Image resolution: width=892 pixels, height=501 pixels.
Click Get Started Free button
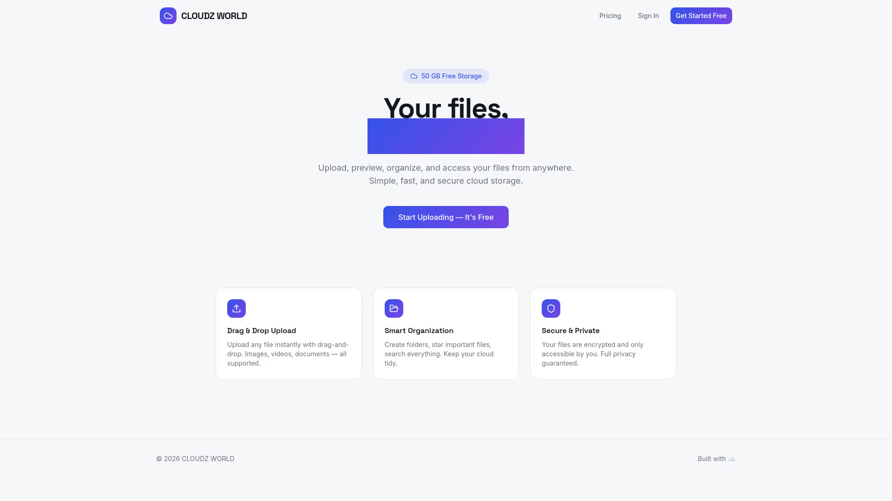tap(701, 16)
